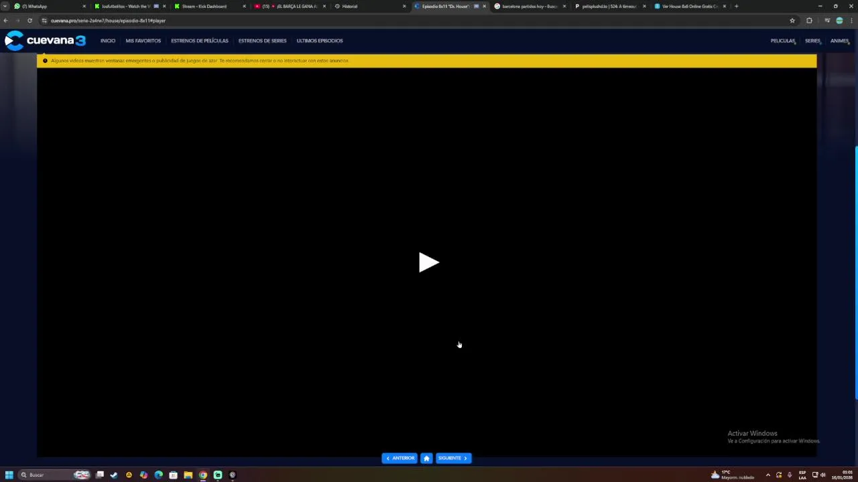
Task: Open the Chrome profile avatar
Action: (839, 21)
